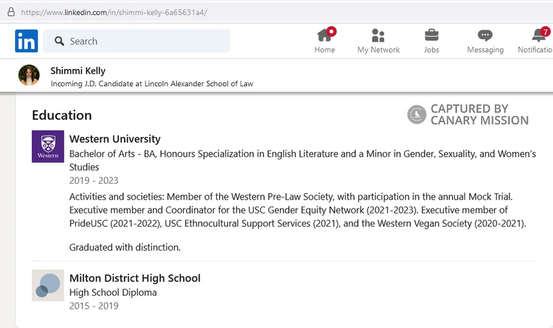Open the Home nav icon

[x=324, y=35]
